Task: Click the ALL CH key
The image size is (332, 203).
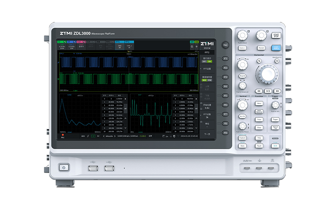Action: pos(242,116)
